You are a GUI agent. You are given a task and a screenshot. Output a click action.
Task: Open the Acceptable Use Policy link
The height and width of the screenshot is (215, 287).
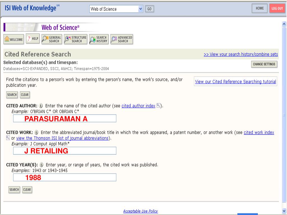[140, 211]
